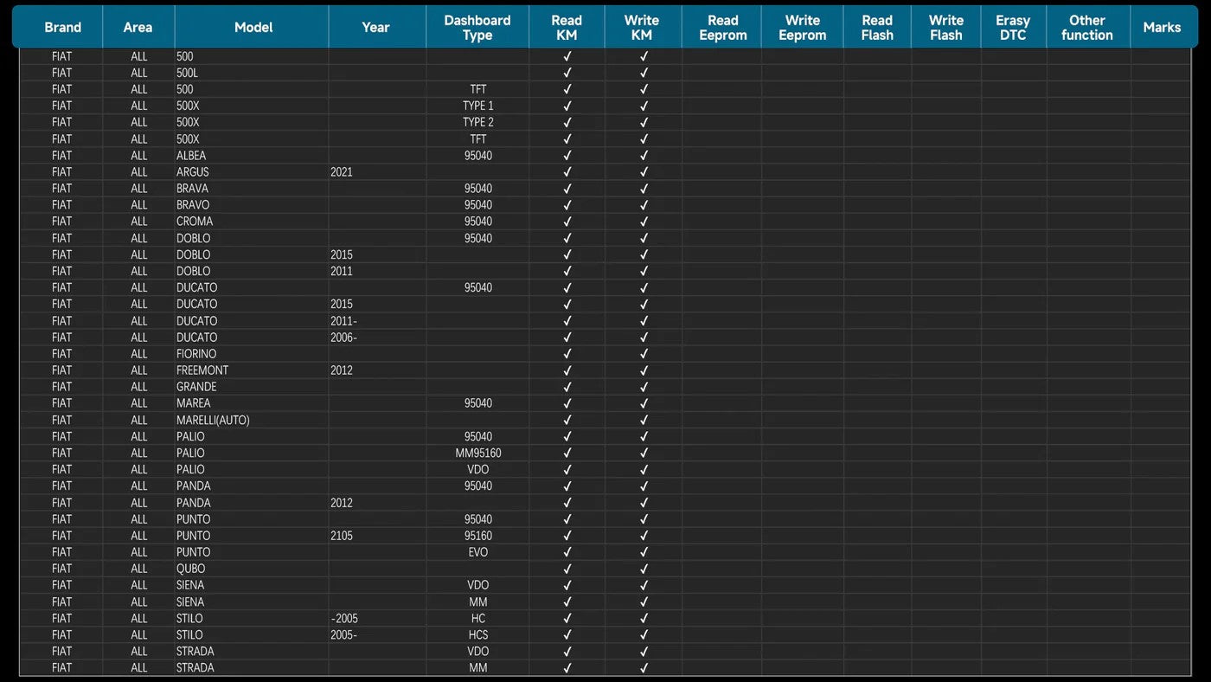Click the Dashboard Type column header
This screenshot has height=682, width=1211.
(477, 28)
